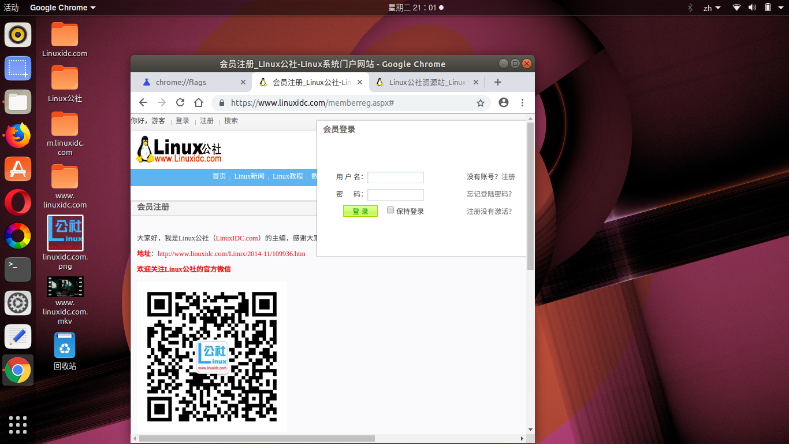Reload the current page

coord(180,102)
